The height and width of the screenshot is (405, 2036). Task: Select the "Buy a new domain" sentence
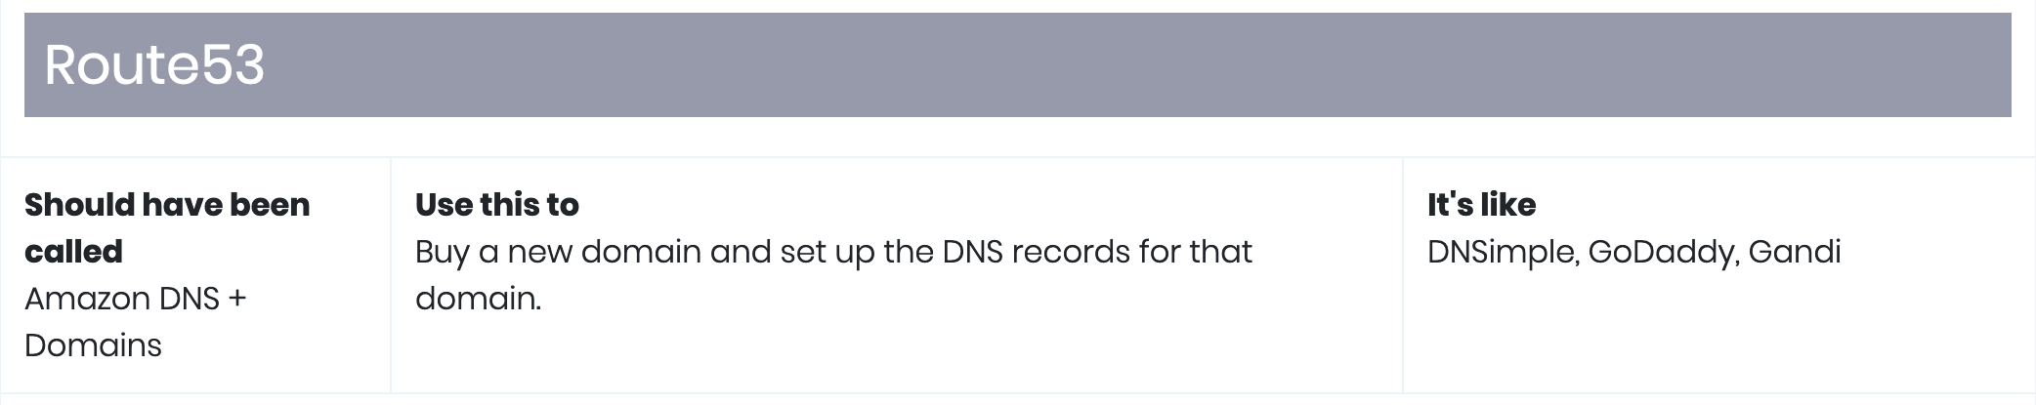coord(833,275)
